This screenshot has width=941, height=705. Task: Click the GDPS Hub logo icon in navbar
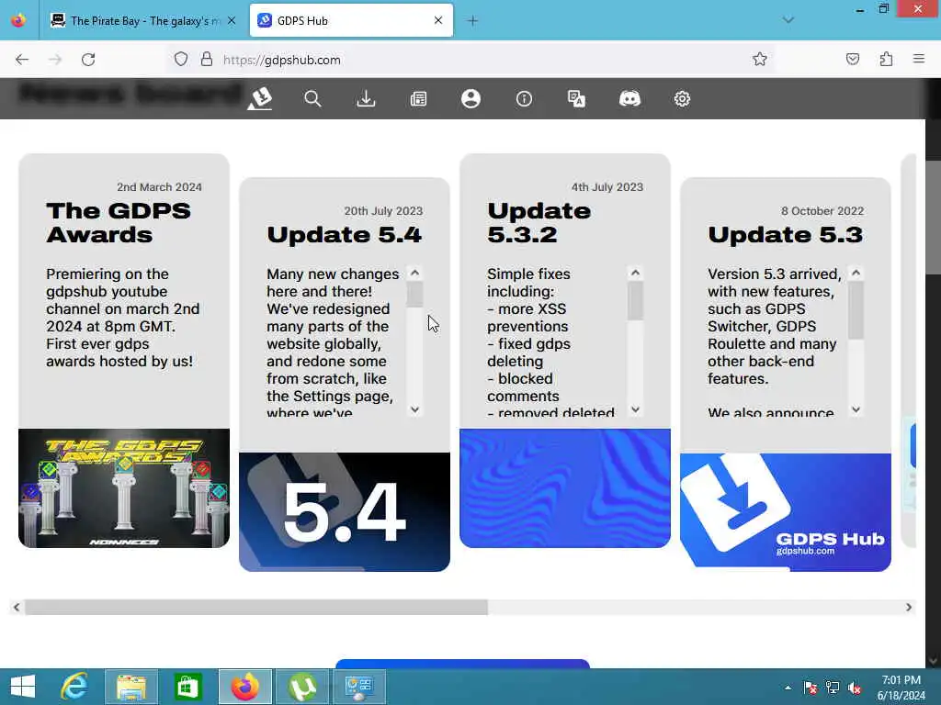coord(260,98)
